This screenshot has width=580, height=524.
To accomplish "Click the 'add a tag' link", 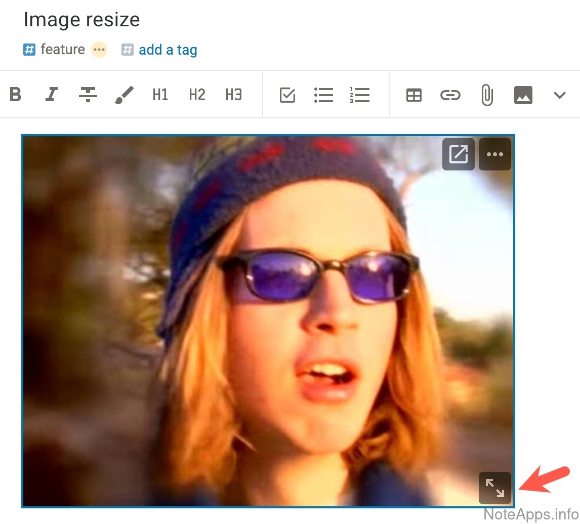I will tap(168, 50).
